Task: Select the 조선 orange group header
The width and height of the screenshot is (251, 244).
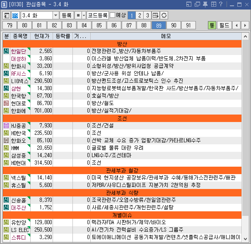Action: point(122,118)
